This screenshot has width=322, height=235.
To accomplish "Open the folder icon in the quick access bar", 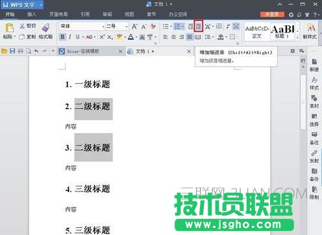I will click(x=5, y=51).
